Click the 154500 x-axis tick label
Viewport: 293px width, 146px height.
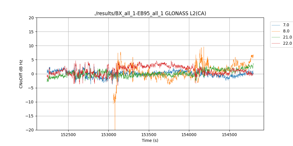point(229,135)
